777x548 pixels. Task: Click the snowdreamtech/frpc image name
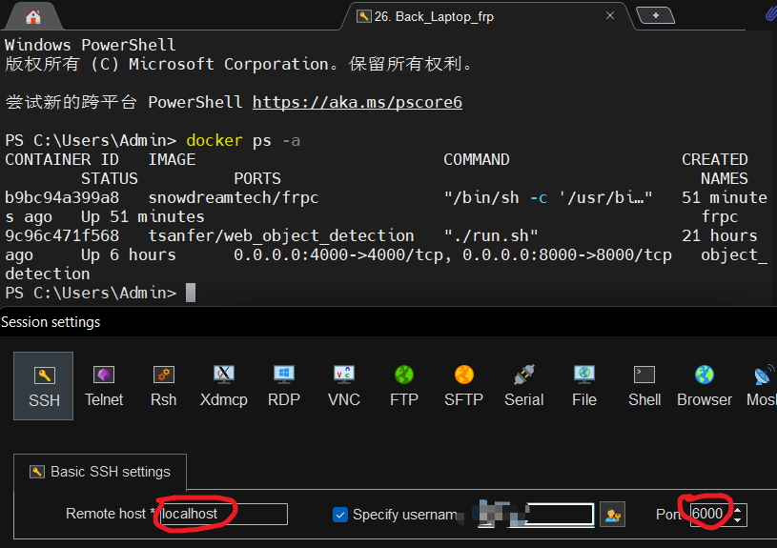click(233, 197)
